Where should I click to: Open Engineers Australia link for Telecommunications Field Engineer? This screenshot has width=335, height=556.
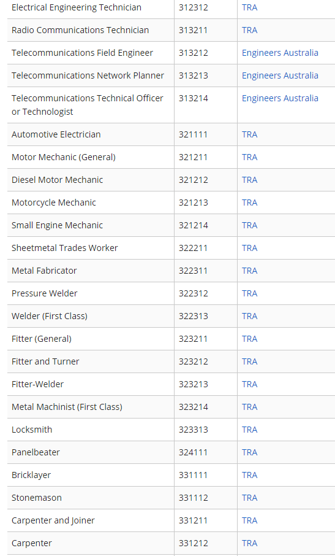coord(280,53)
